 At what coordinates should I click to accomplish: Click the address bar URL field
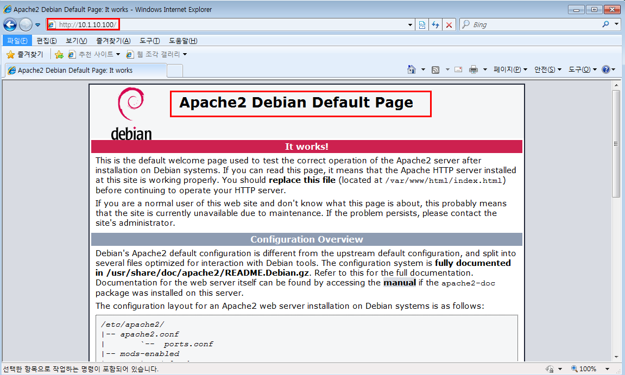click(227, 25)
